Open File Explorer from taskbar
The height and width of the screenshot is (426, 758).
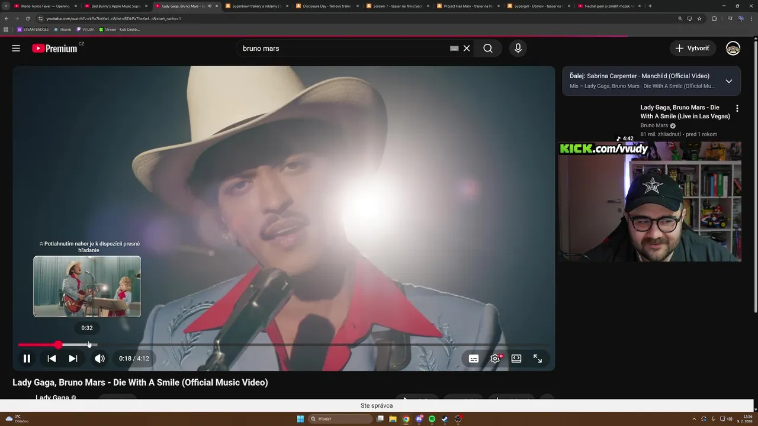point(393,419)
